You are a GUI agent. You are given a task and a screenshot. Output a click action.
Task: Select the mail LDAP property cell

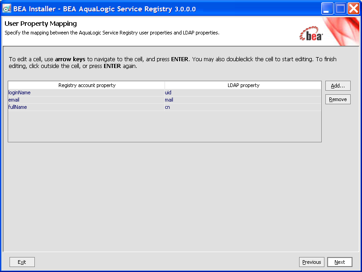(x=243, y=100)
